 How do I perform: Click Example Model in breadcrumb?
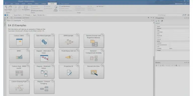coord(17,15)
